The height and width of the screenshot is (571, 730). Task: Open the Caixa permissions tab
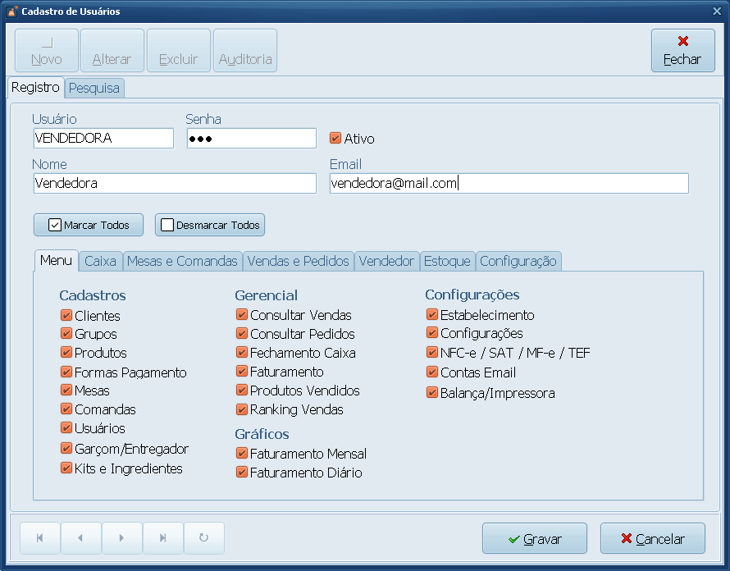click(100, 262)
